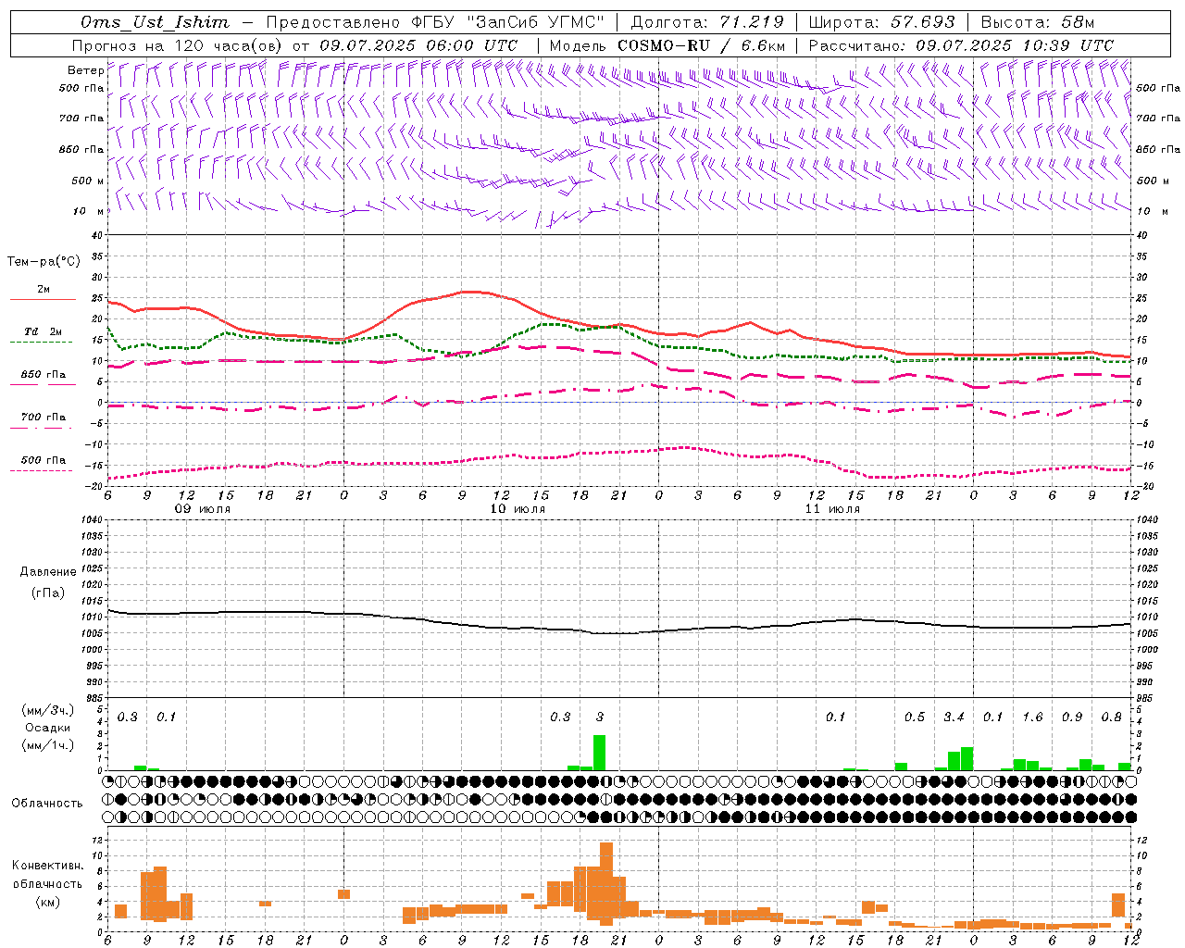Click the (мм/3ч.) units label
The width and height of the screenshot is (1185, 948).
[x=48, y=710]
